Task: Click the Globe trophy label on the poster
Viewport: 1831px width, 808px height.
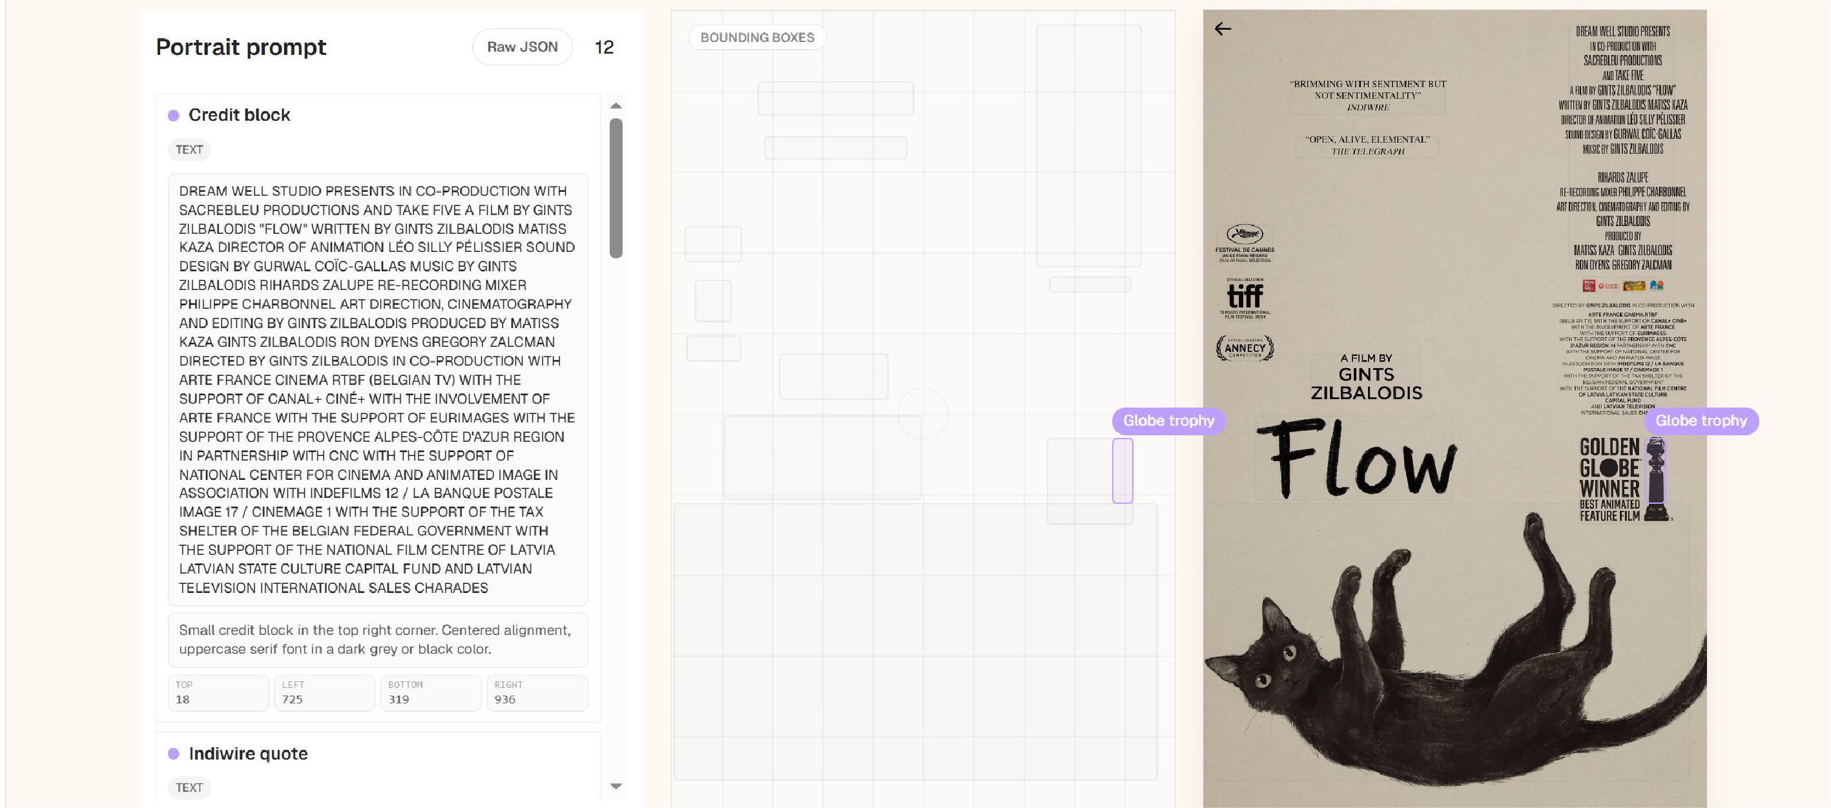Action: 1701,420
